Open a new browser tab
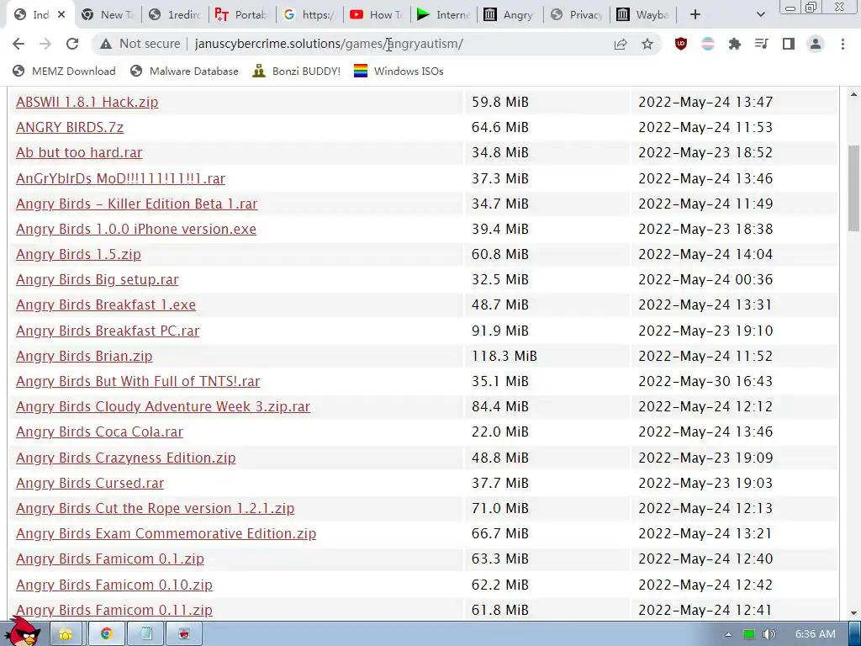 point(695,15)
